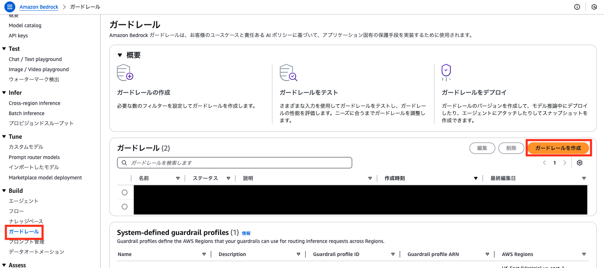Click the create guardrail shield-plus icon

tap(125, 72)
